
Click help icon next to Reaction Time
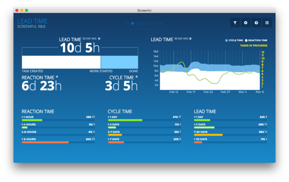point(57,77)
